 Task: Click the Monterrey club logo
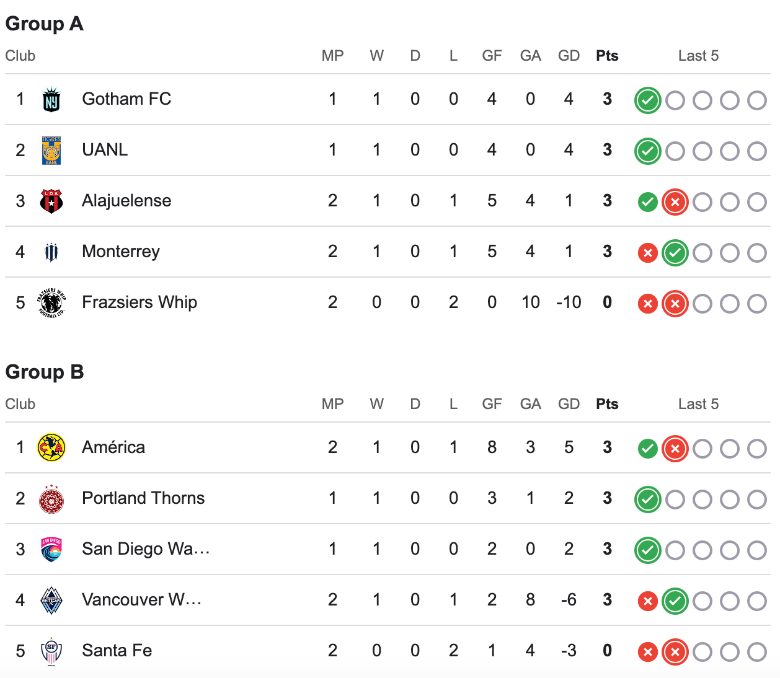(x=51, y=252)
